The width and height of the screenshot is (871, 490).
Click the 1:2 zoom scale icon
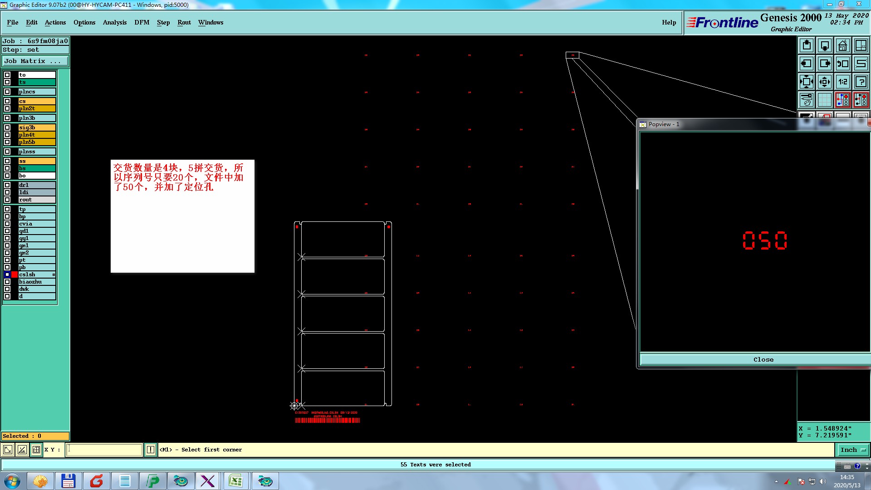(x=842, y=82)
